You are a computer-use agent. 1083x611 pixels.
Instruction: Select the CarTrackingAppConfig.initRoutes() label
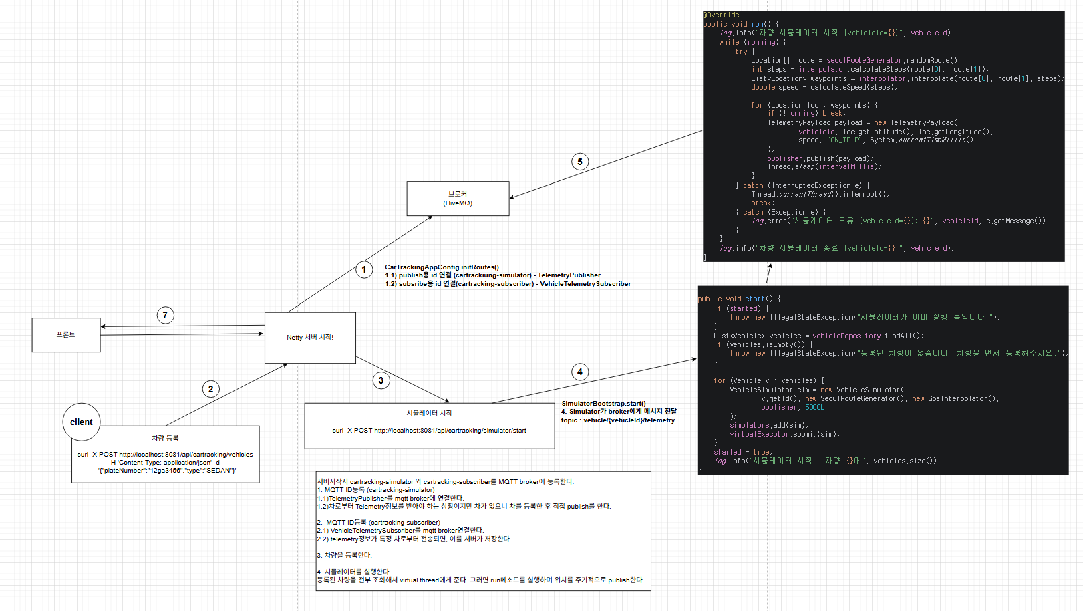click(x=442, y=267)
